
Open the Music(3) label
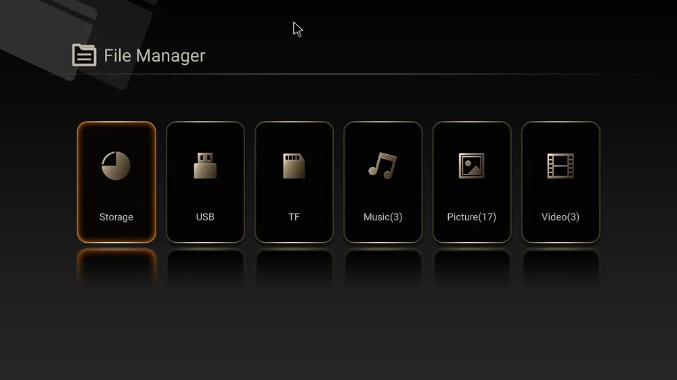(x=383, y=217)
